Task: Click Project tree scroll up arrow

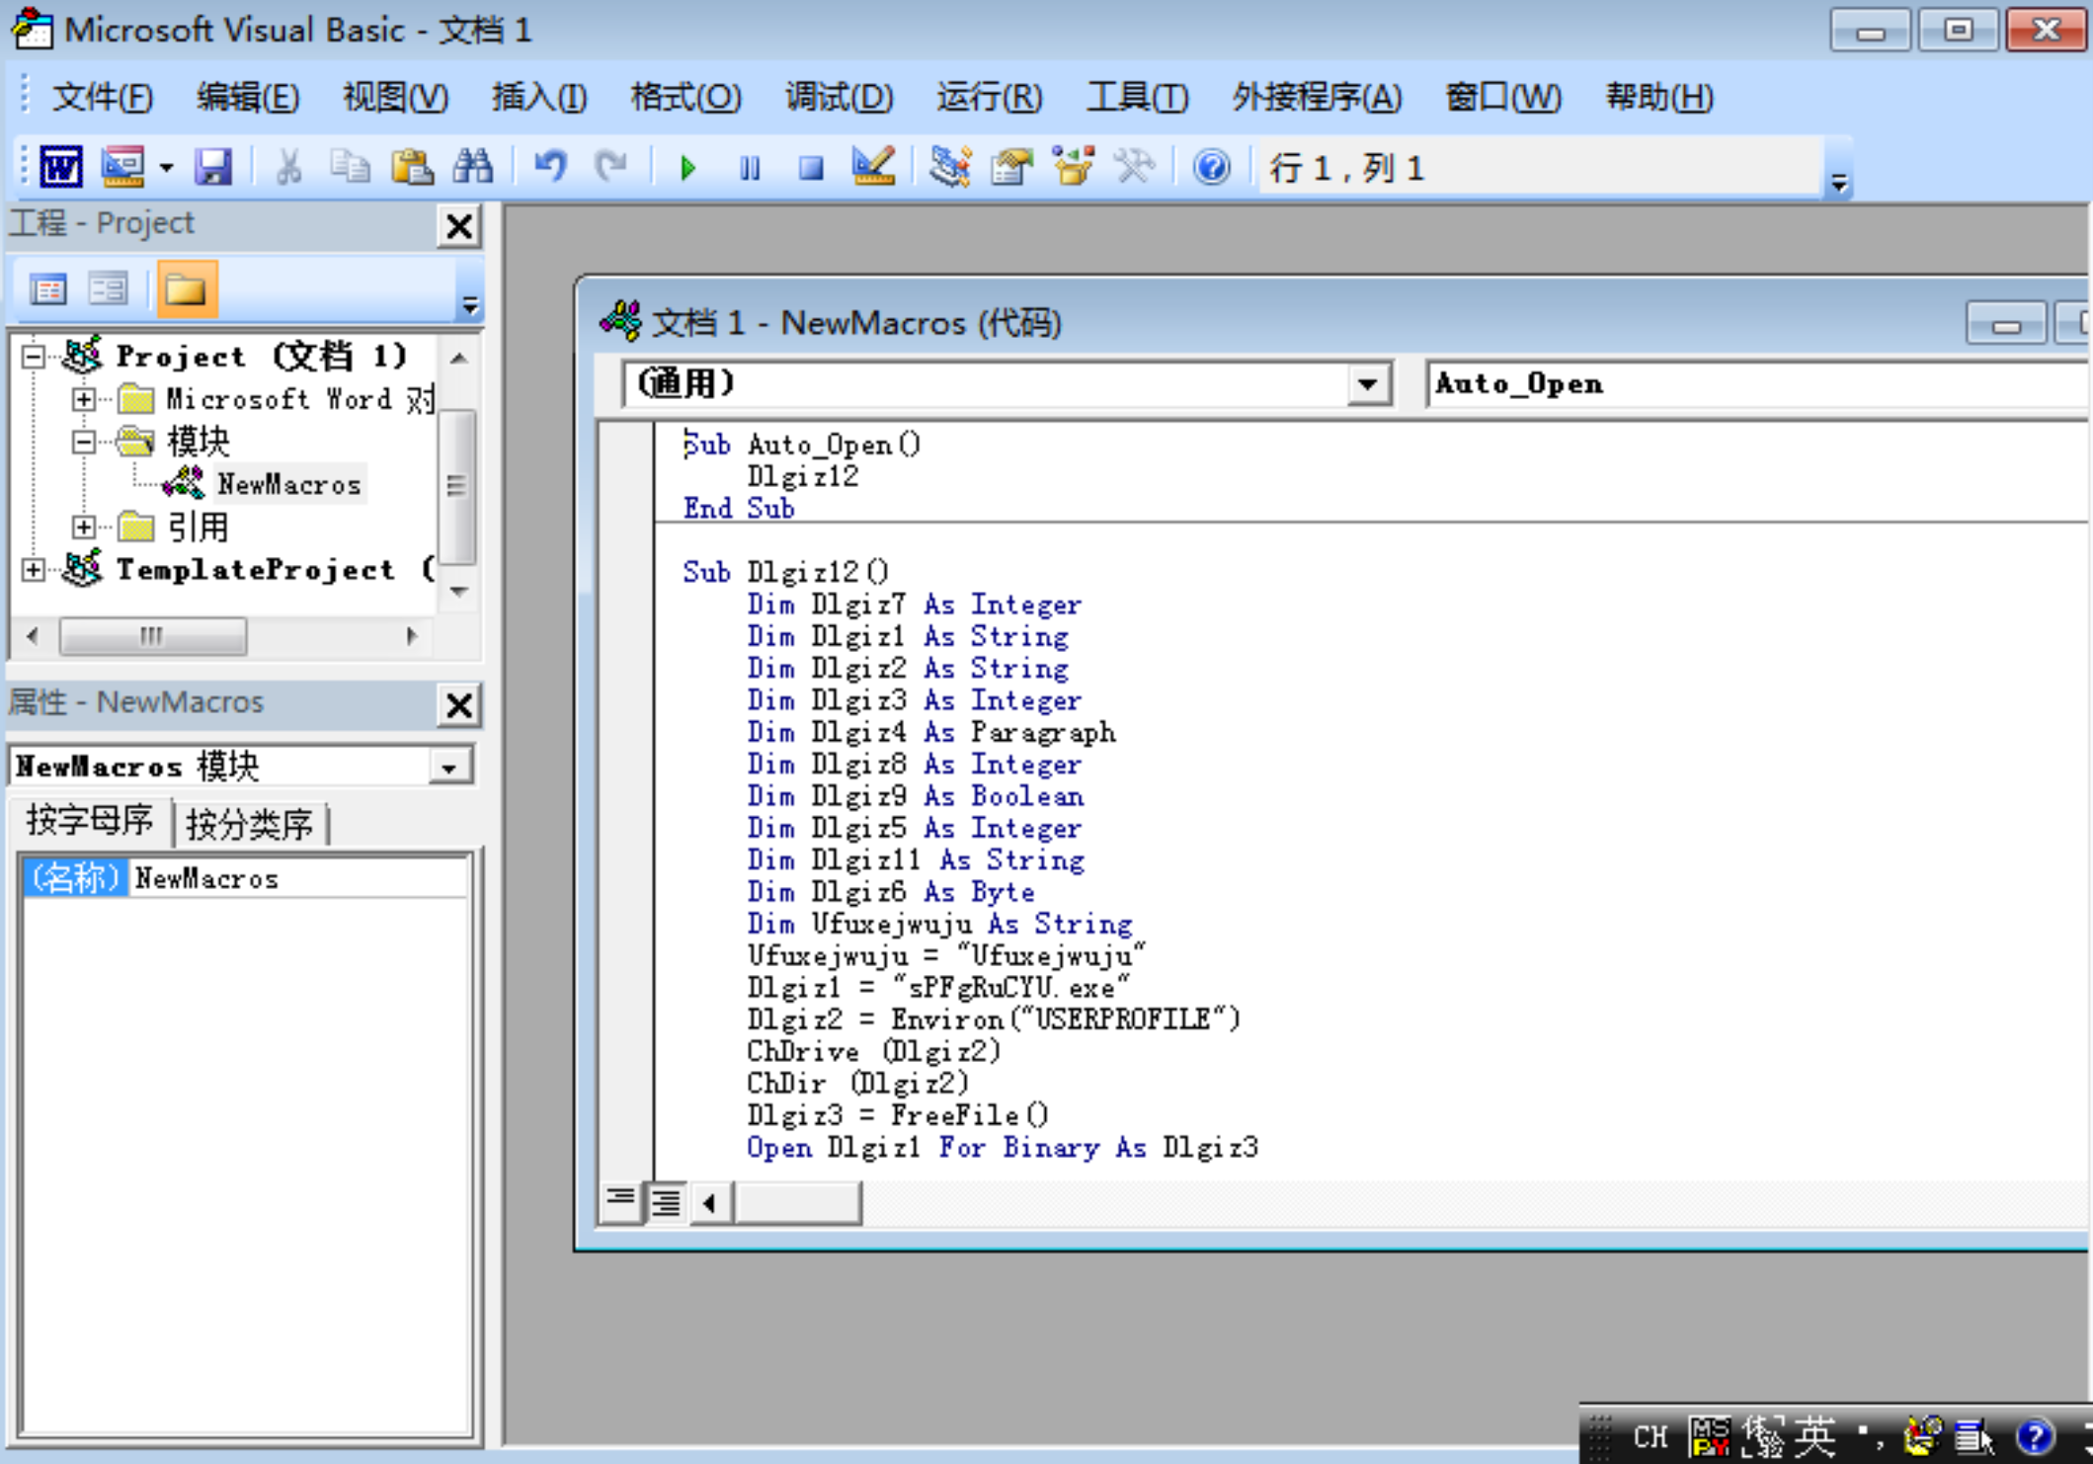Action: pyautogui.click(x=458, y=358)
